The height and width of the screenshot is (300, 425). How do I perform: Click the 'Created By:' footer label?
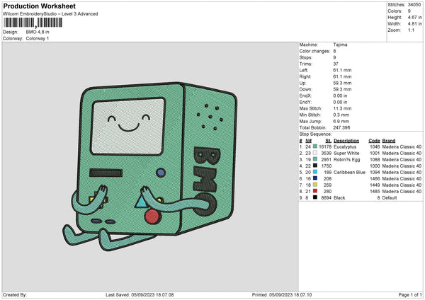(15, 294)
